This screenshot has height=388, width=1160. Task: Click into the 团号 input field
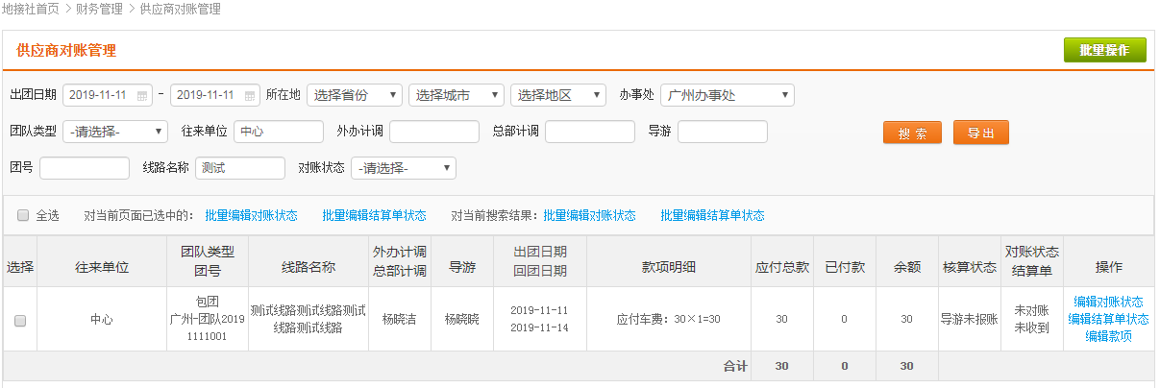[x=85, y=168]
